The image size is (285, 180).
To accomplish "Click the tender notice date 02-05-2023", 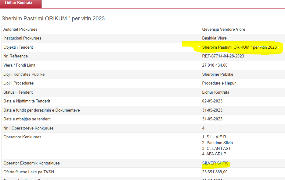I will coord(212,101).
